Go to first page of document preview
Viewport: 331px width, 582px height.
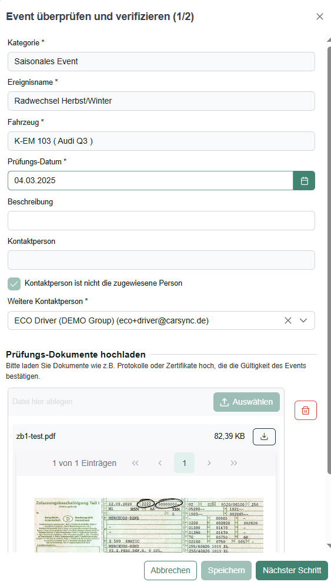(135, 463)
